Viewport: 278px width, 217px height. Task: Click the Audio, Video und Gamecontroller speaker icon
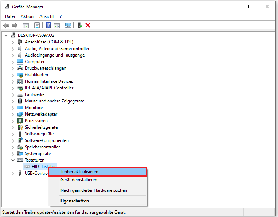[20, 49]
